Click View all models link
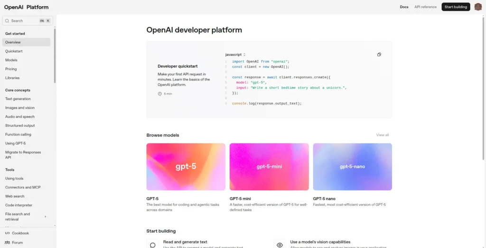Image resolution: width=486 pixels, height=248 pixels. (x=382, y=135)
